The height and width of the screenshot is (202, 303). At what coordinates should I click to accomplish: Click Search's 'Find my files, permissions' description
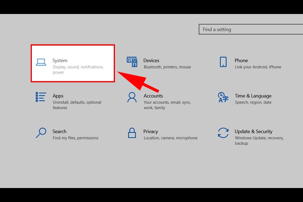(x=76, y=138)
